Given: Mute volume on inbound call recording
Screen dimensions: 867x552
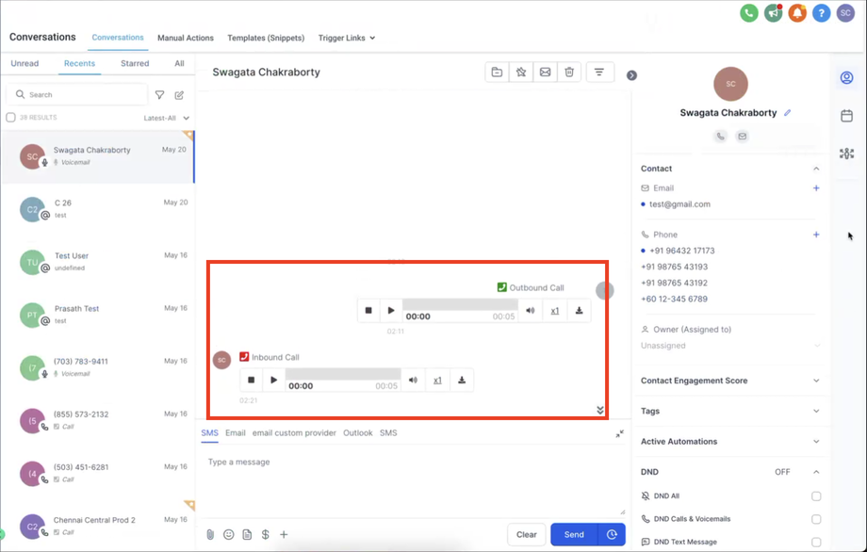Looking at the screenshot, I should (413, 381).
